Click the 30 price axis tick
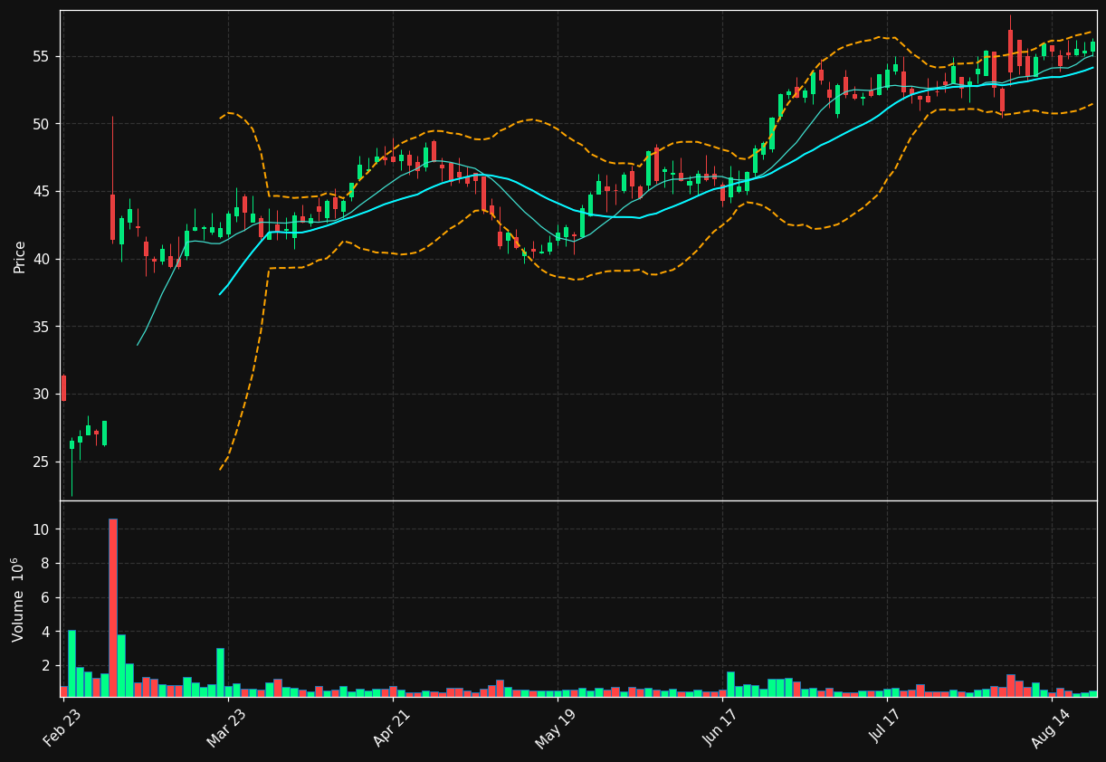 [42, 395]
